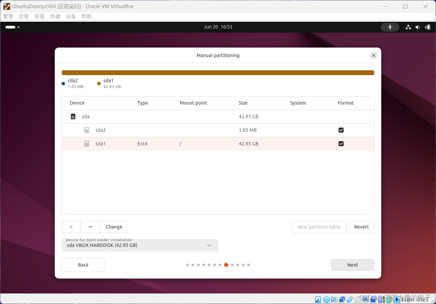The height and width of the screenshot is (304, 436).
Task: Click the 1.05 MB size cell for sda2
Action: click(x=248, y=130)
